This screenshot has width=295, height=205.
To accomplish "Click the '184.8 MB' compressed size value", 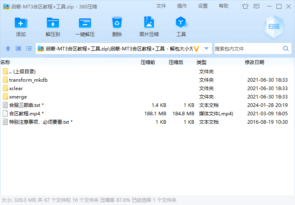I will click(183, 114).
